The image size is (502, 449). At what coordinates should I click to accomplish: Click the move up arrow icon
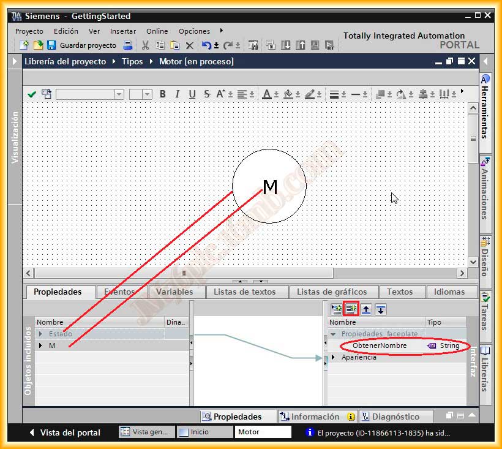(366, 309)
